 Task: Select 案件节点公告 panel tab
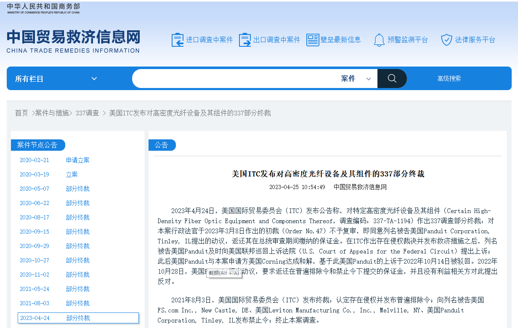click(x=38, y=145)
